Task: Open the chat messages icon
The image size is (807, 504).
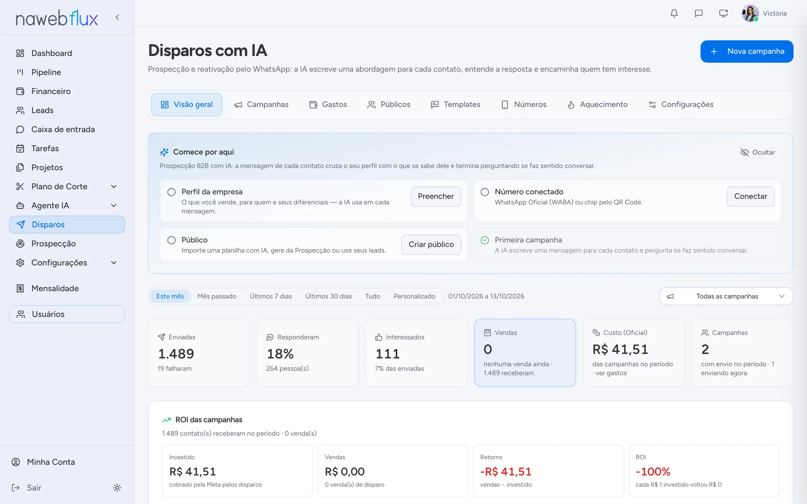Action: pos(699,13)
